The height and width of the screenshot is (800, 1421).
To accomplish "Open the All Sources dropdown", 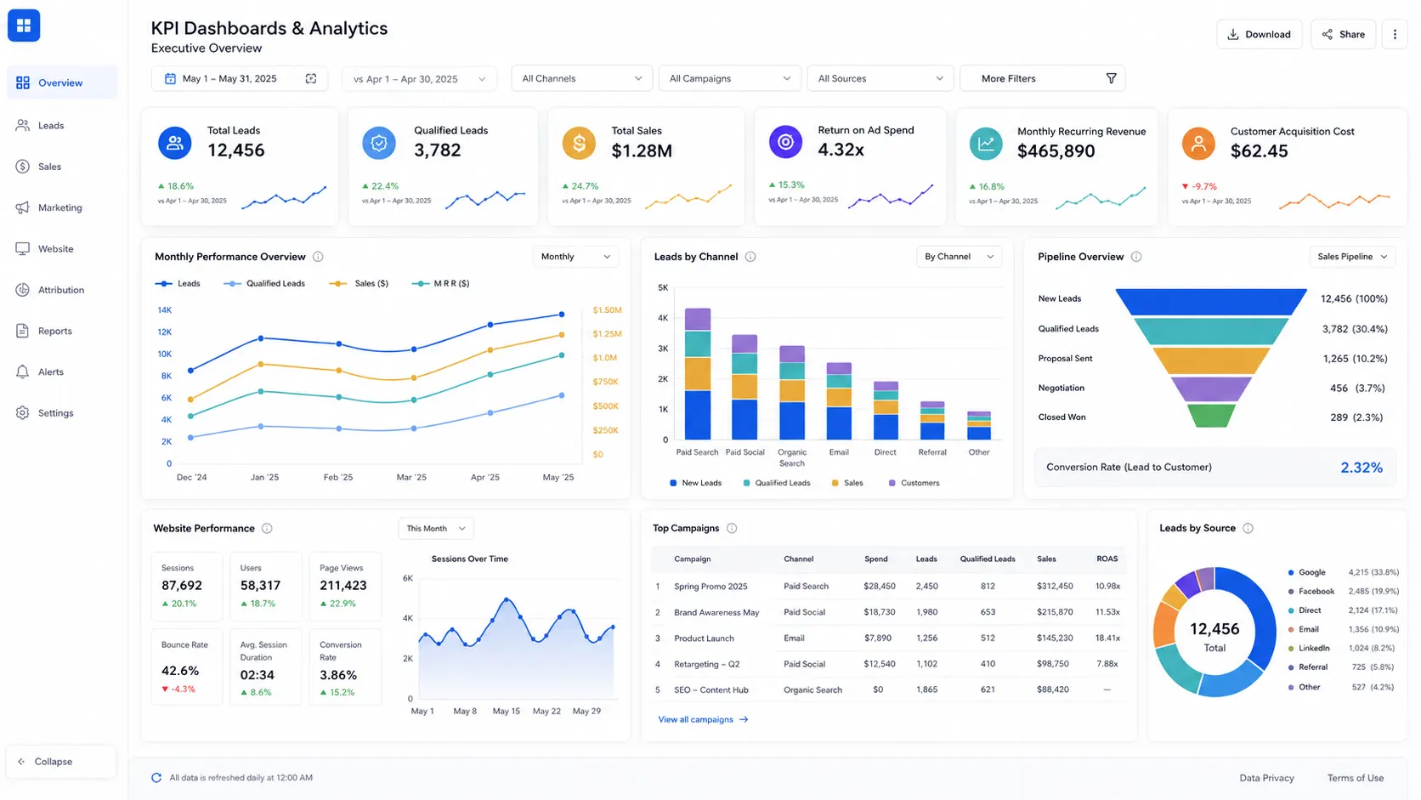I will [x=880, y=78].
